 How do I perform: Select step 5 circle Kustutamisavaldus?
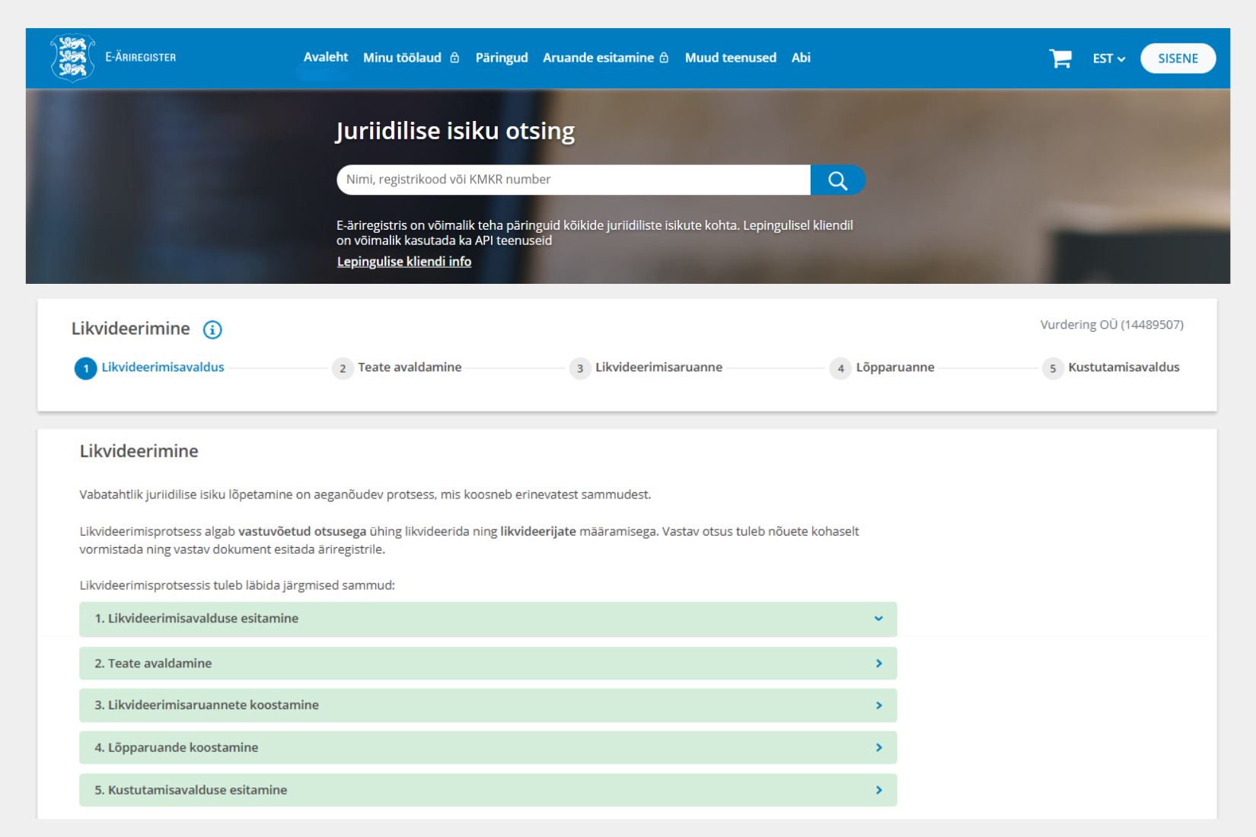pyautogui.click(x=1053, y=368)
